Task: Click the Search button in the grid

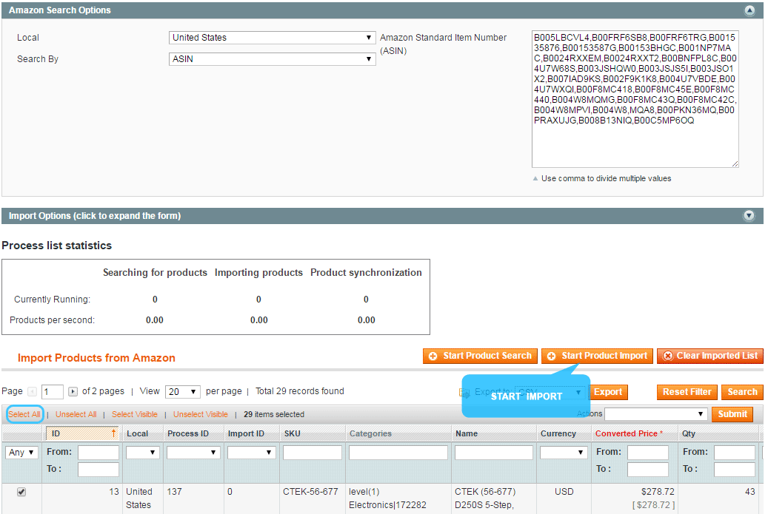Action: (x=743, y=392)
